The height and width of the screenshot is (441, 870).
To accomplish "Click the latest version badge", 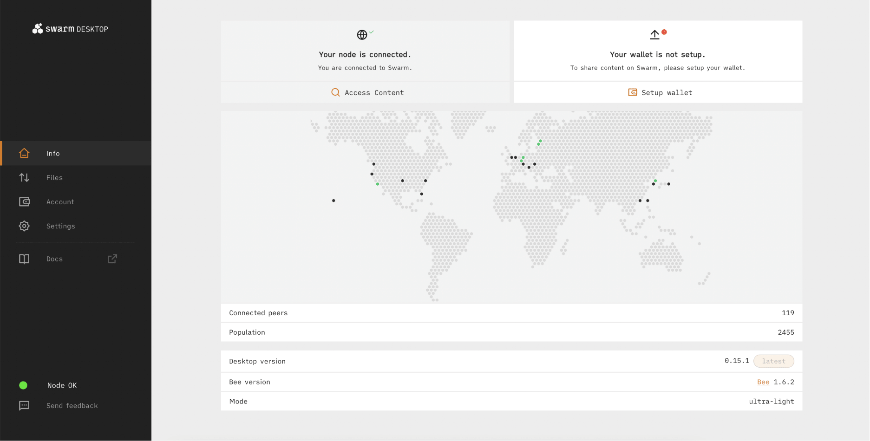I will [x=773, y=361].
